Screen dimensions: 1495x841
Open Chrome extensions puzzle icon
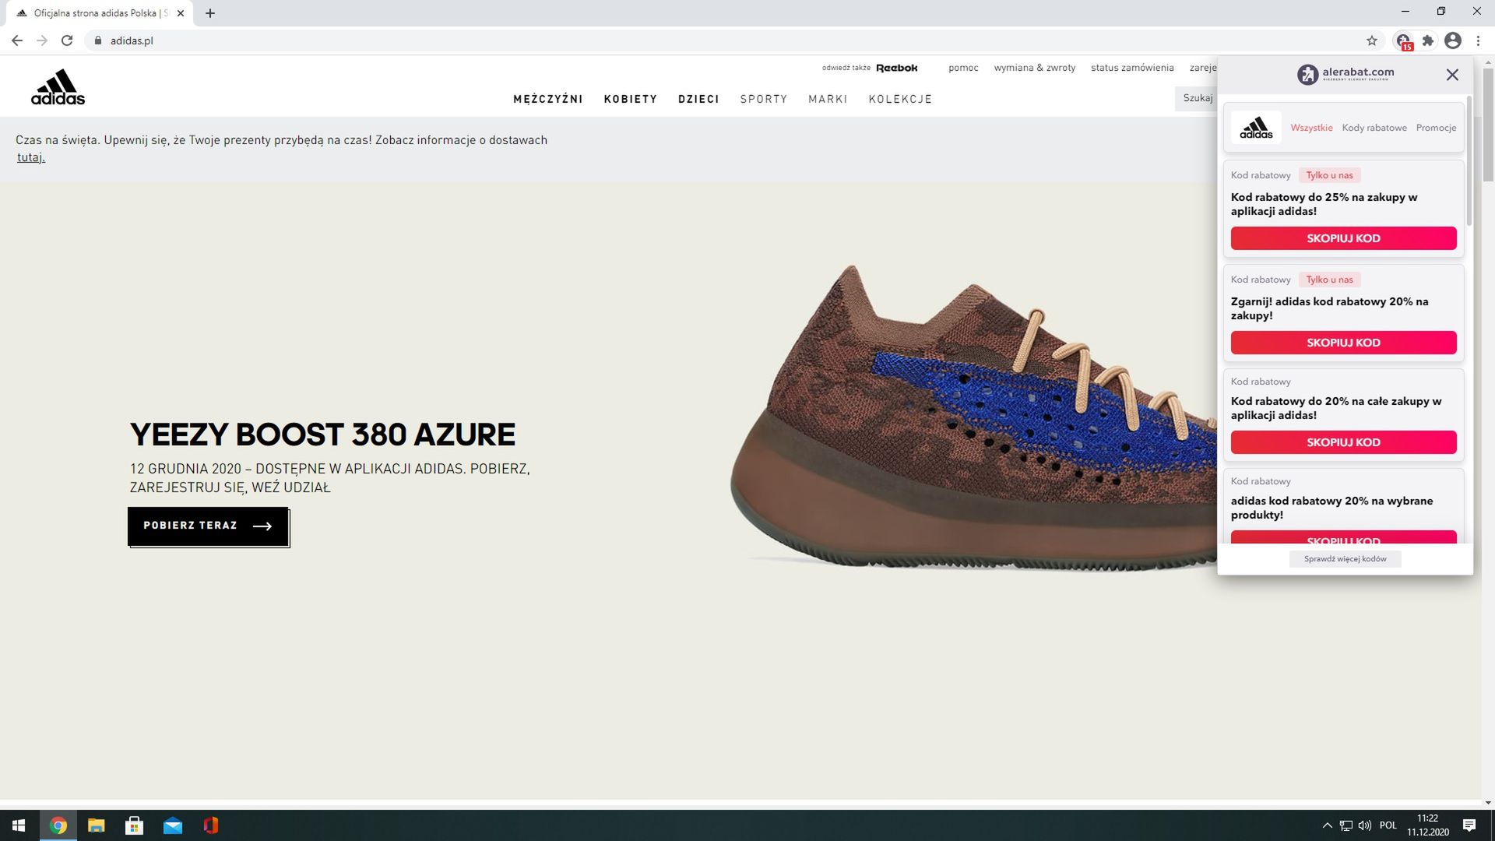coord(1428,40)
